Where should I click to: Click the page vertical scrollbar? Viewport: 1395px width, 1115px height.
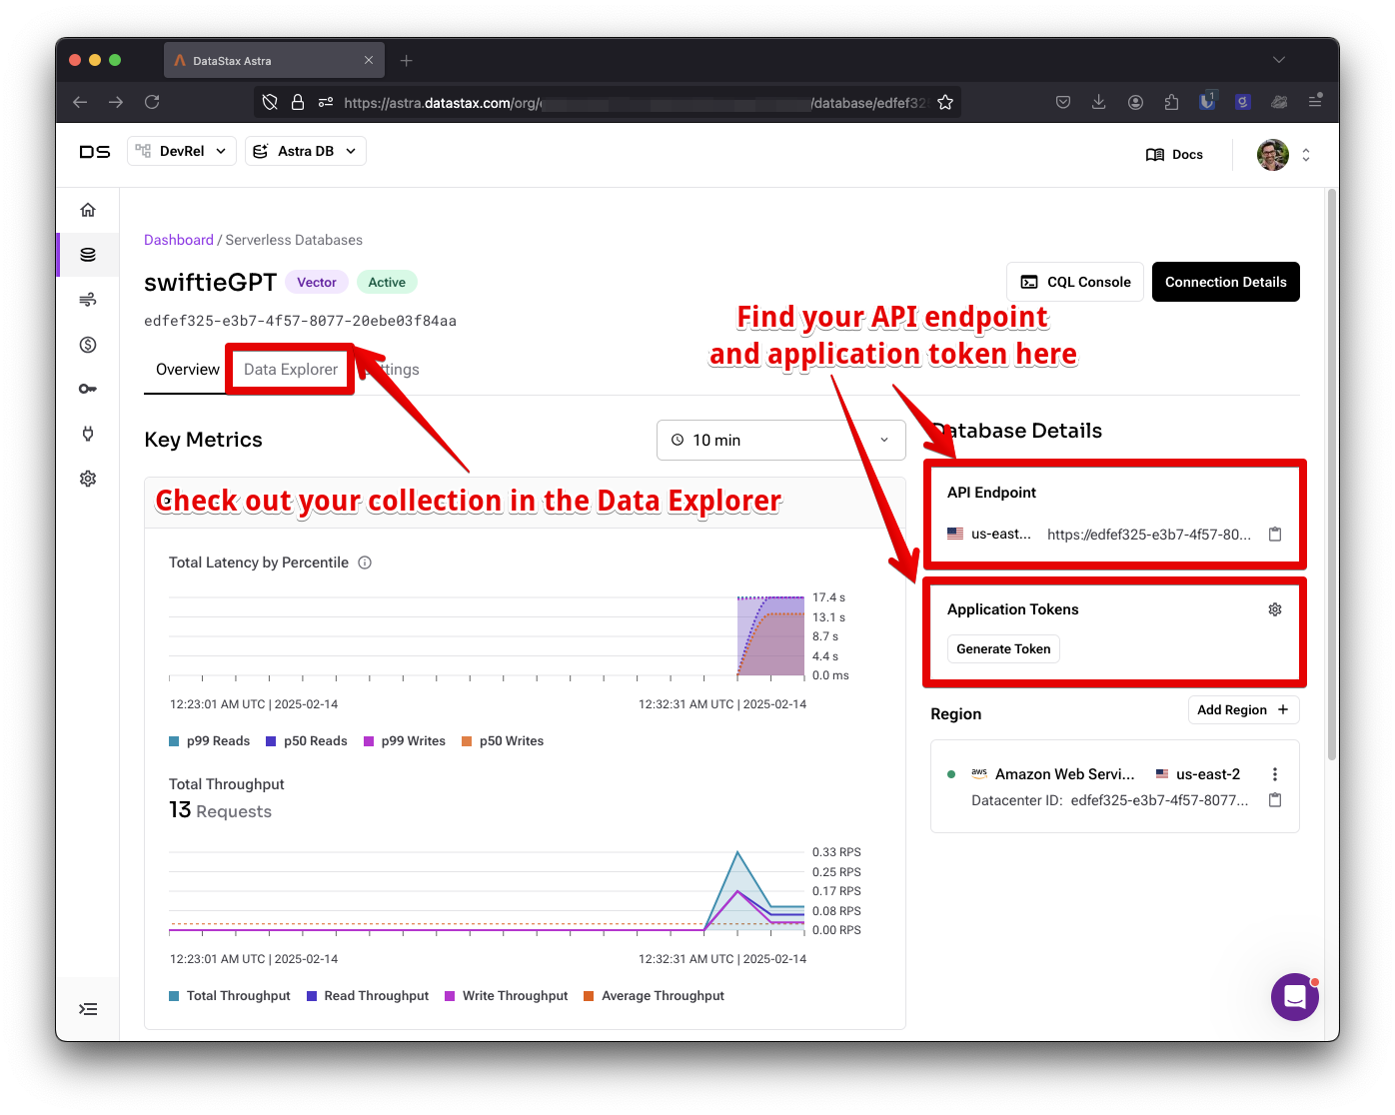(1332, 476)
